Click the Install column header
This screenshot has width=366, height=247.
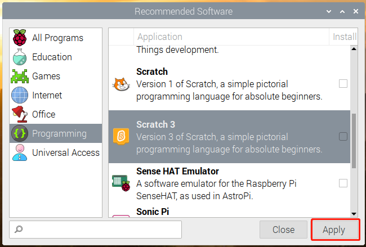[343, 37]
